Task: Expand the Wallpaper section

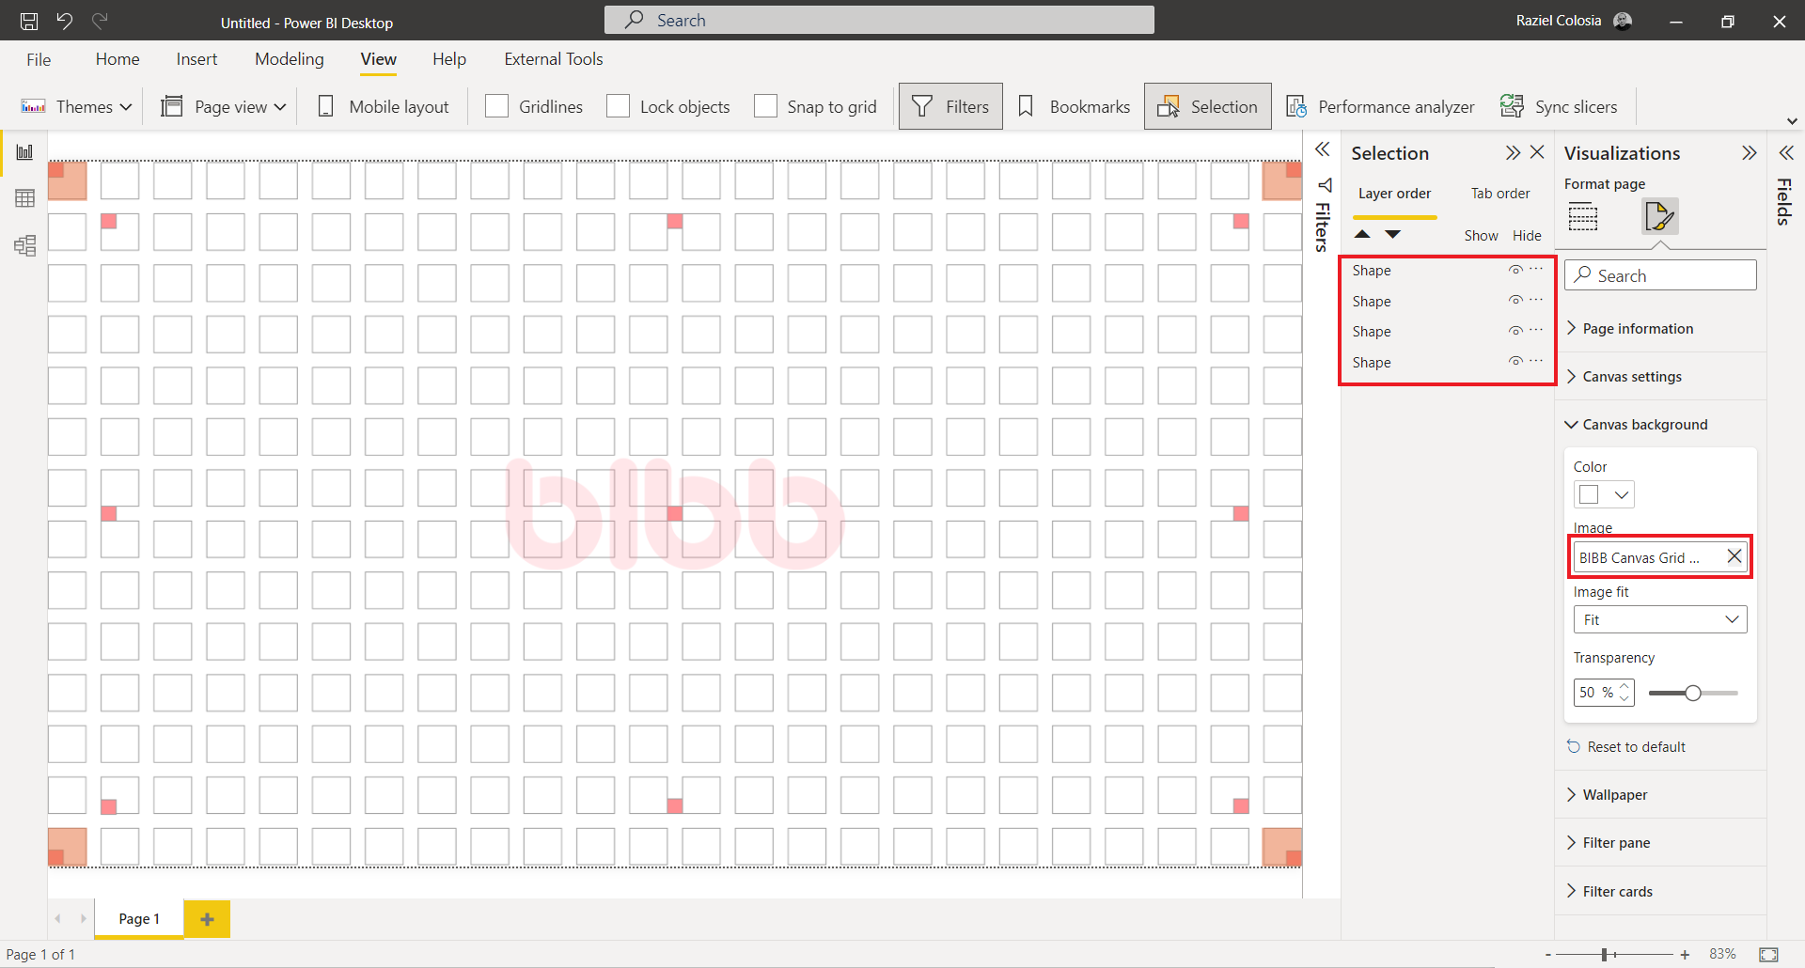Action: tap(1614, 795)
